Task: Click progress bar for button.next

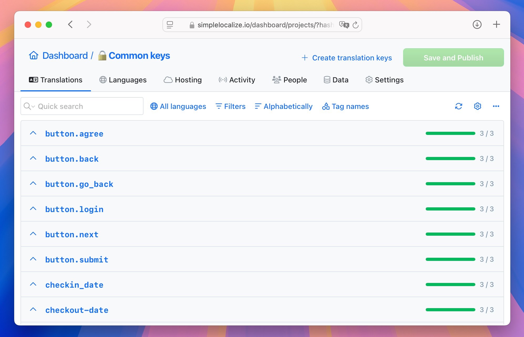Action: point(450,234)
